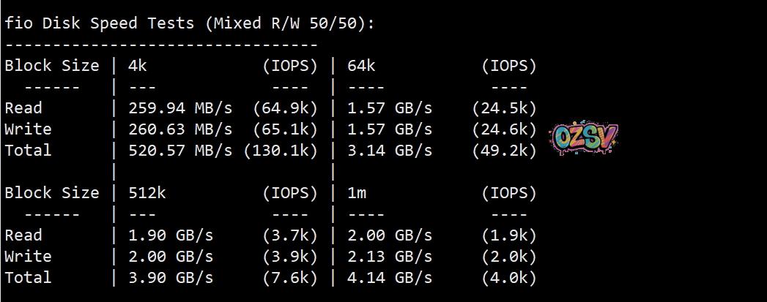Select the 259.94 MB/s read speed value
This screenshot has width=767, height=302.
(x=180, y=108)
